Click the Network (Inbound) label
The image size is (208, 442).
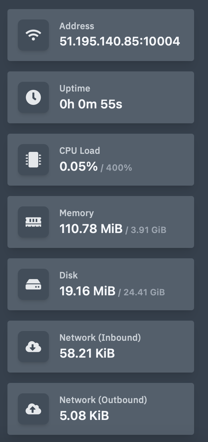(x=100, y=338)
